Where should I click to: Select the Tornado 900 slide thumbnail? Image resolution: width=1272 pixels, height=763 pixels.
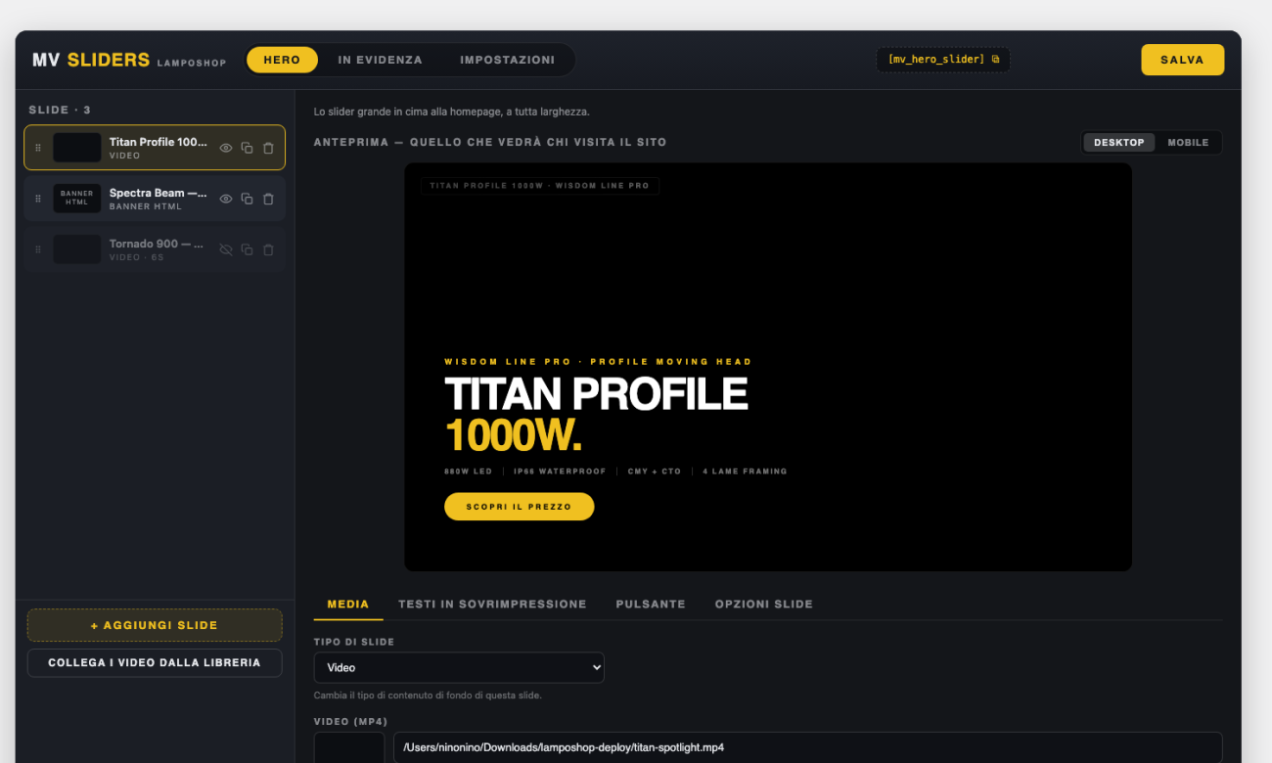pyautogui.click(x=77, y=249)
